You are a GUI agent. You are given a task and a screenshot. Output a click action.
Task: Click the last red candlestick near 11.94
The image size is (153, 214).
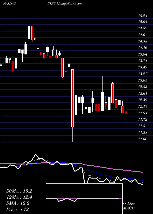click(x=126, y=113)
